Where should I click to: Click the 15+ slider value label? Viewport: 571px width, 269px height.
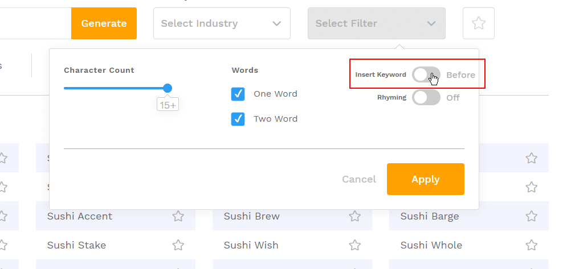click(168, 105)
